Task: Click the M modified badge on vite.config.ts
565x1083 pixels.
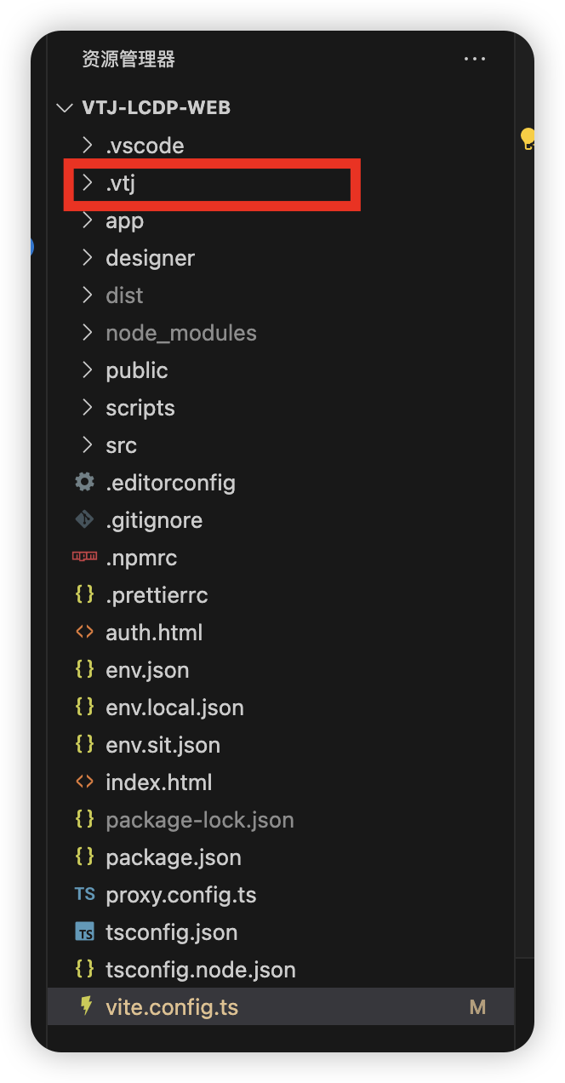Action: [477, 1007]
